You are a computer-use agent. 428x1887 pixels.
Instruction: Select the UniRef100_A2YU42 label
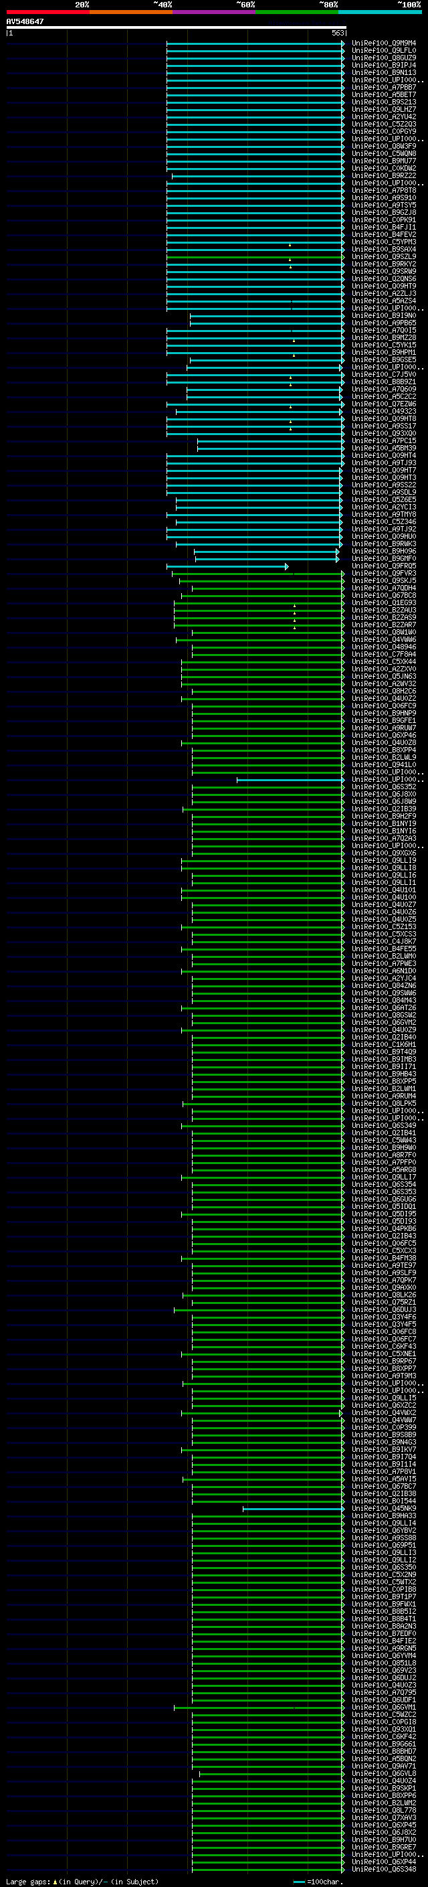tap(384, 116)
